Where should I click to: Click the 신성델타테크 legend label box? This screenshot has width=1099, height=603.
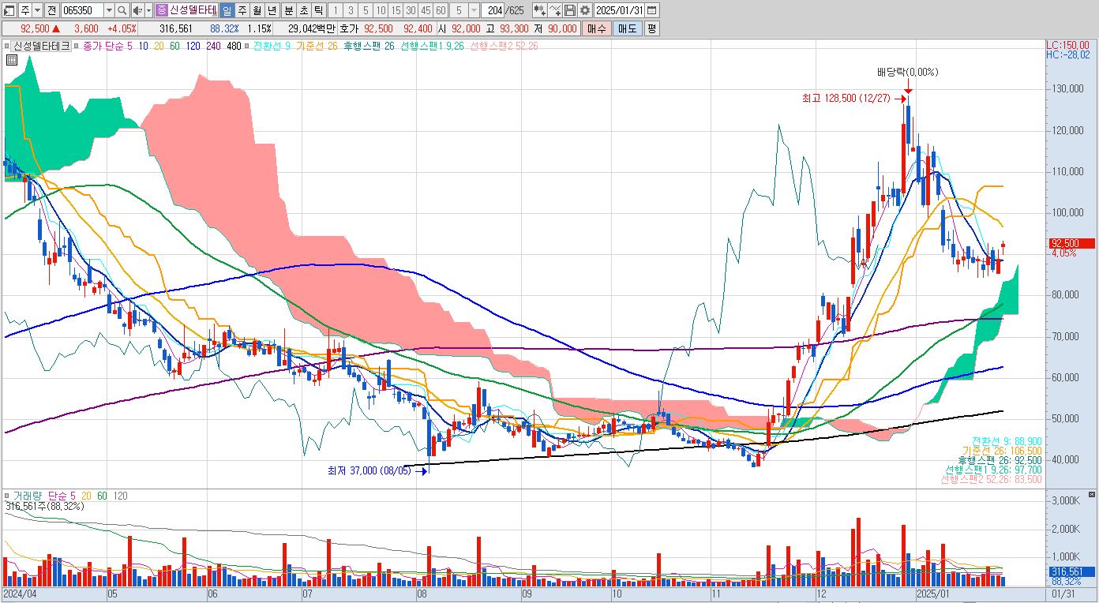[x=43, y=46]
